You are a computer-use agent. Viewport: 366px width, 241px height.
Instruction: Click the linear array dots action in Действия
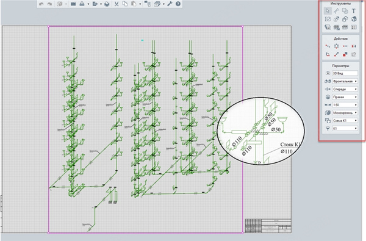[345, 46]
